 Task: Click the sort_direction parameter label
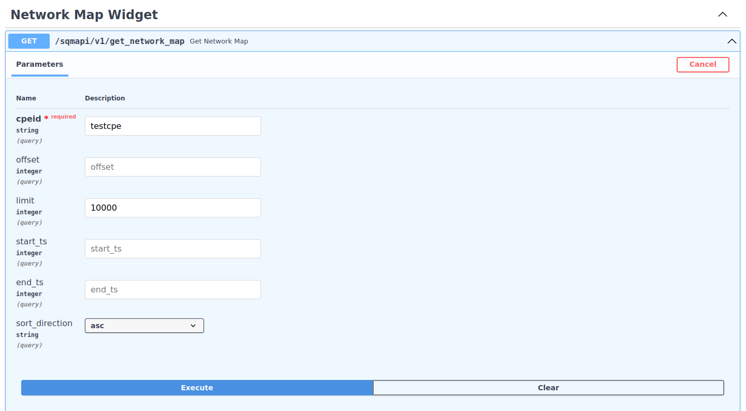pos(44,324)
